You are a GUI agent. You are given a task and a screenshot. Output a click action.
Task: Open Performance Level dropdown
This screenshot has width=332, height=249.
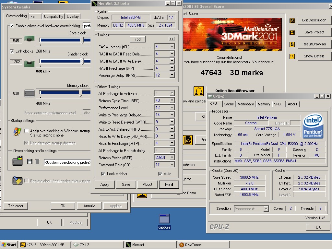tap(172, 108)
